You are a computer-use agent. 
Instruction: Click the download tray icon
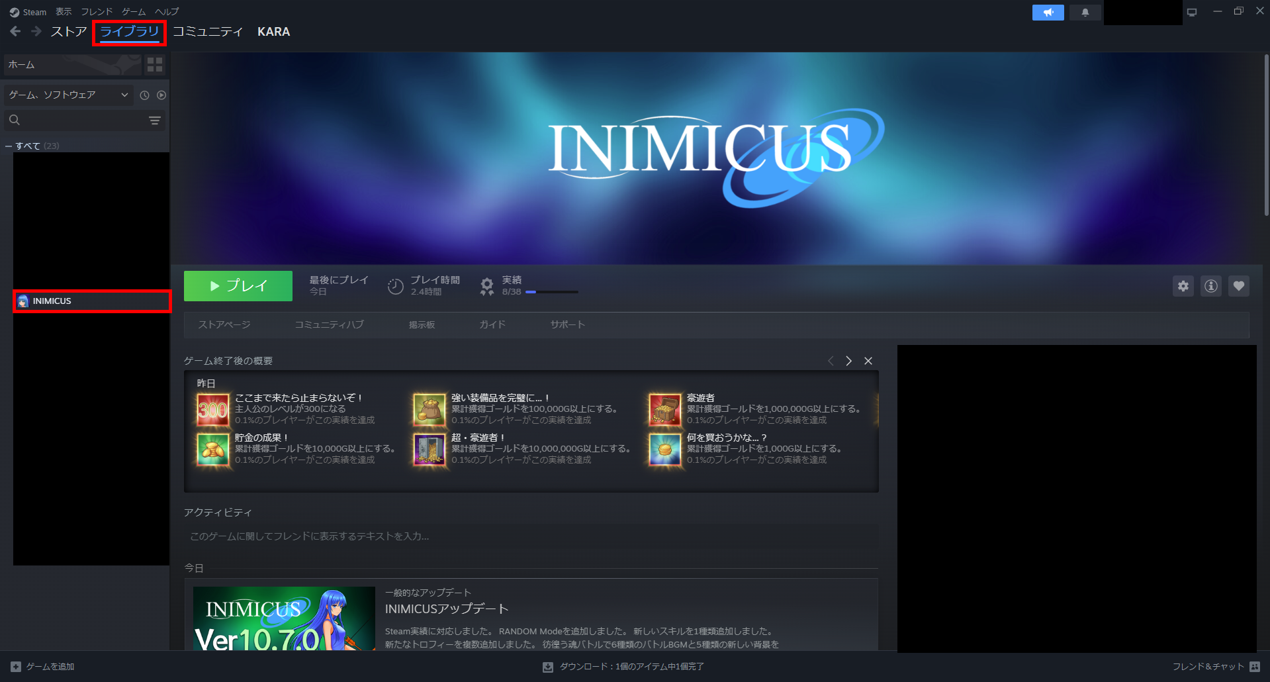[548, 667]
